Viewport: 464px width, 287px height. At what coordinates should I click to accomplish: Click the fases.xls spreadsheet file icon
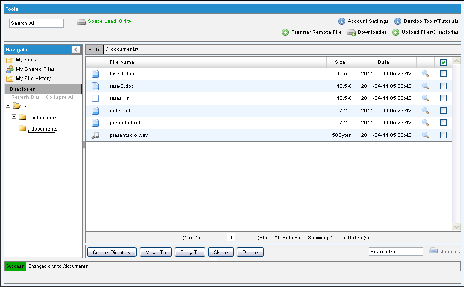coord(95,98)
